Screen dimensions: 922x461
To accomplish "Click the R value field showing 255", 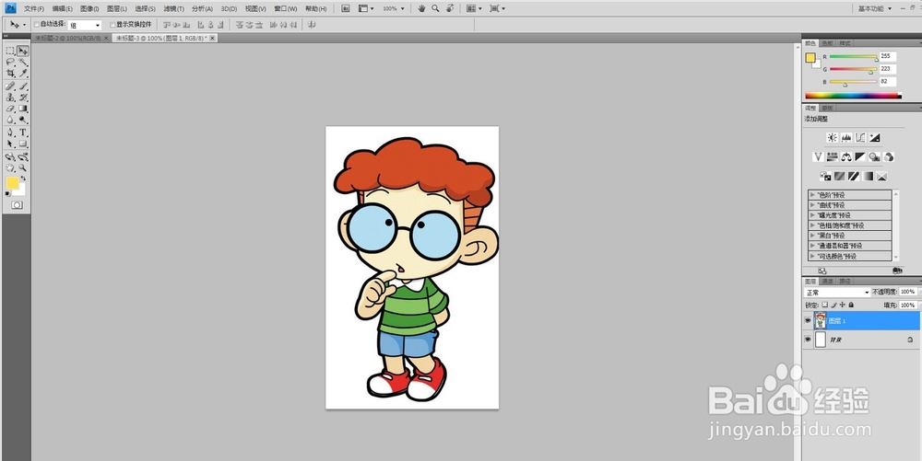I will coord(888,56).
